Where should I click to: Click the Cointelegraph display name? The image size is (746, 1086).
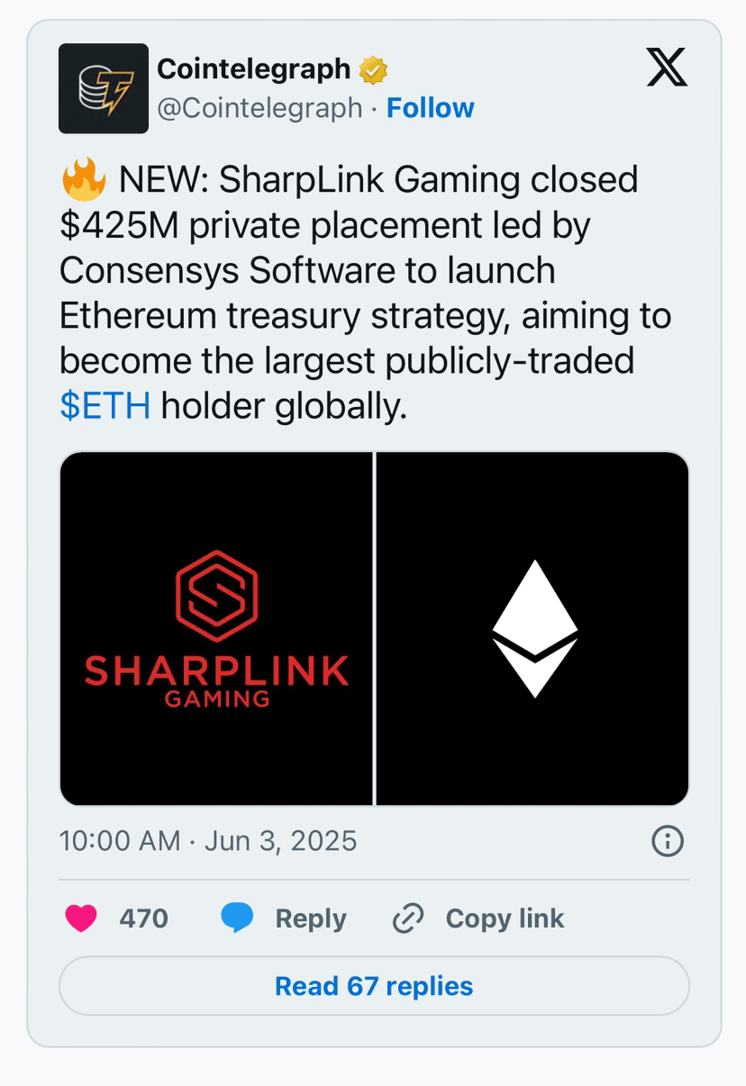tap(253, 68)
